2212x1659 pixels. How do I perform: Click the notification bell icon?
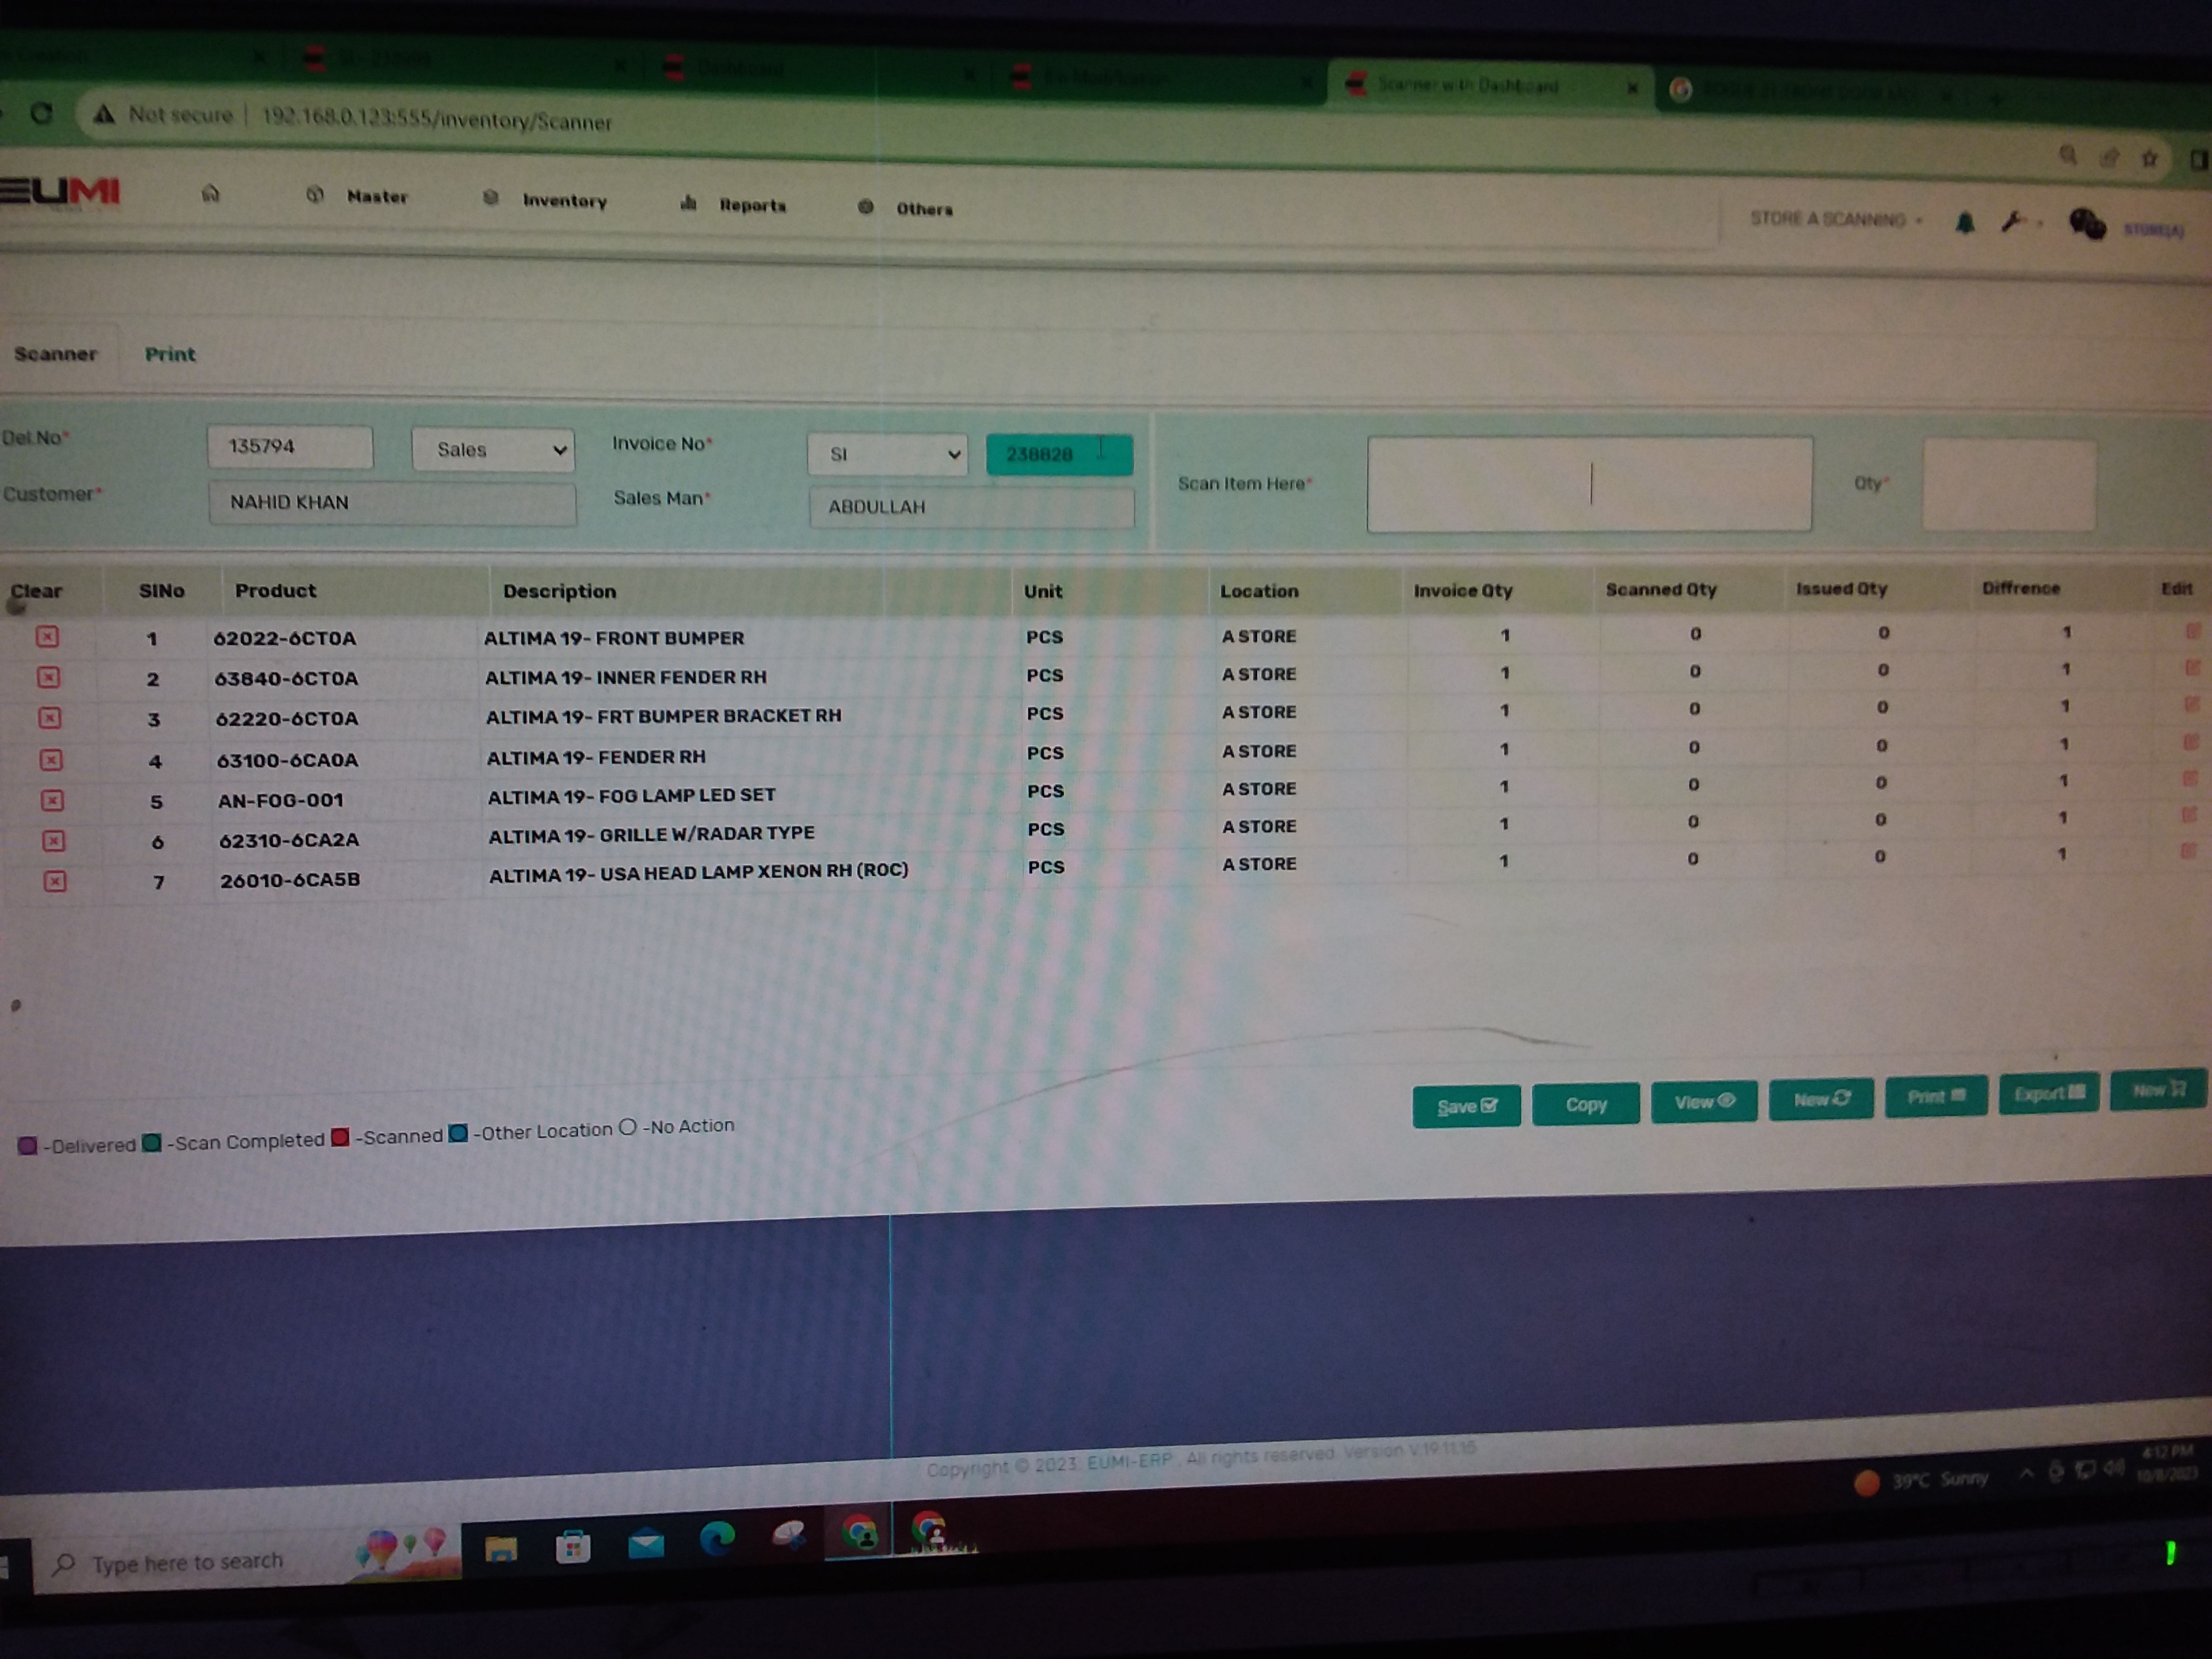pyautogui.click(x=1965, y=222)
